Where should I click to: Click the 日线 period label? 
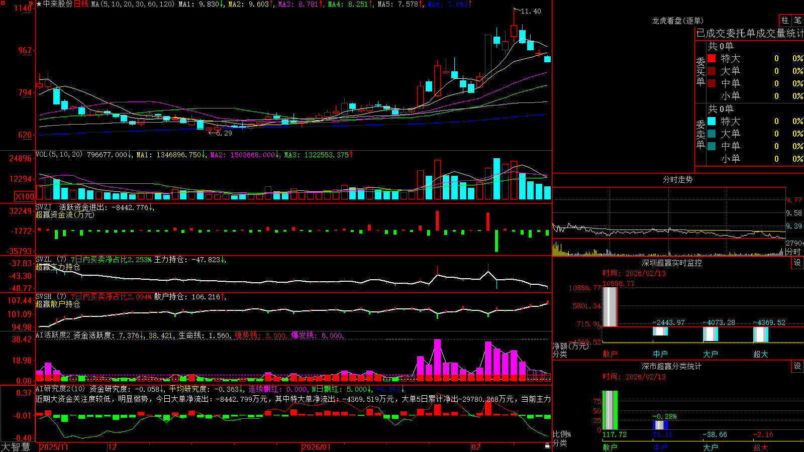81,4
